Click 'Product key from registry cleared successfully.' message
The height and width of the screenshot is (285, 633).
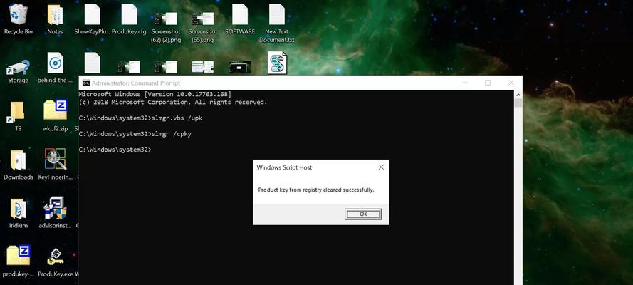316,190
